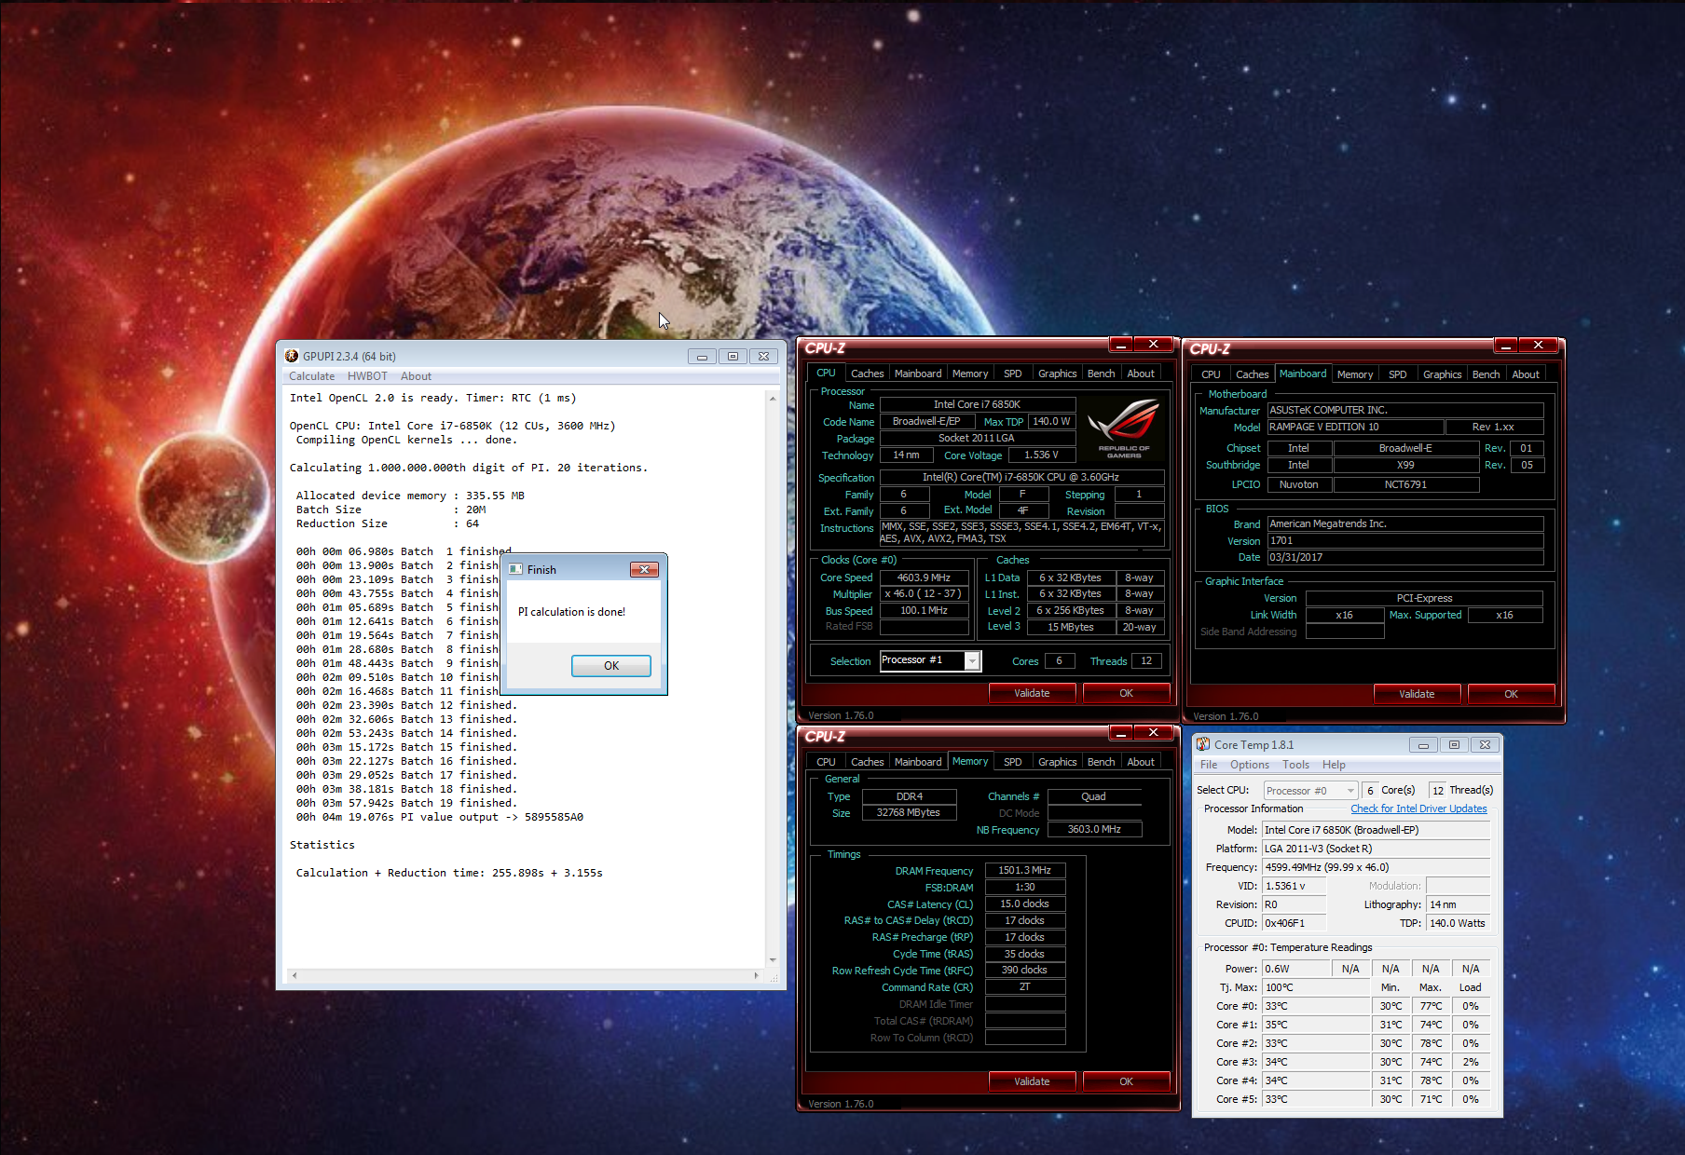Minimize the Mainboard CPU-Z window
This screenshot has height=1155, width=1685.
click(x=1506, y=346)
